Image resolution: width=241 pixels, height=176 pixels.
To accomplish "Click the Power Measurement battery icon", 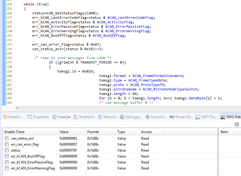I will [x=172, y=117].
